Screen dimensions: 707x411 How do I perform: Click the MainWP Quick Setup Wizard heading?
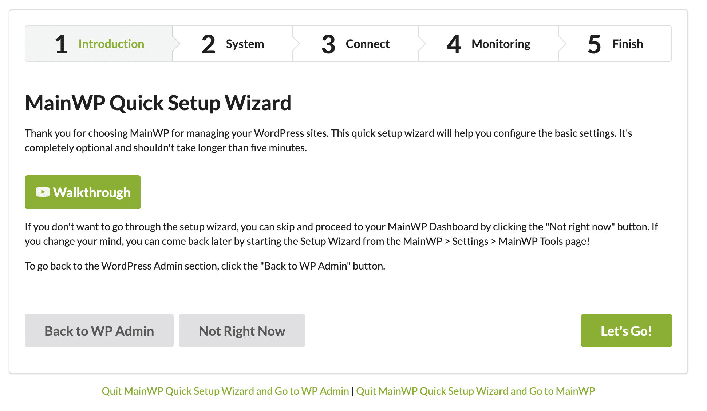(x=158, y=103)
